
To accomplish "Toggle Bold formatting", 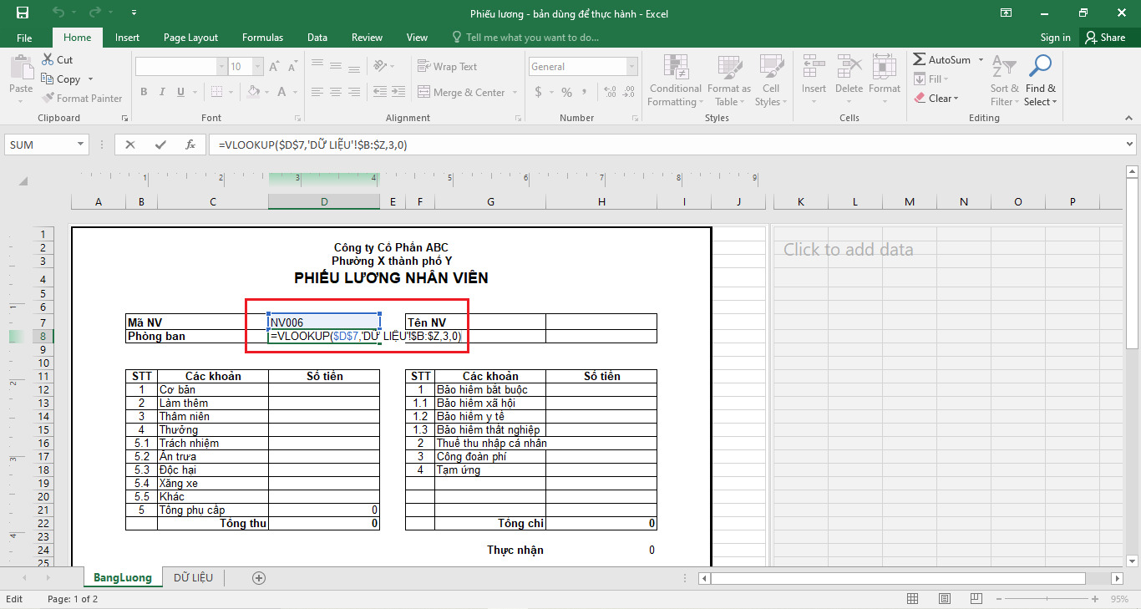I will tap(144, 92).
